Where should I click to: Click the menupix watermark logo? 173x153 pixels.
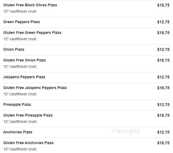126,132
